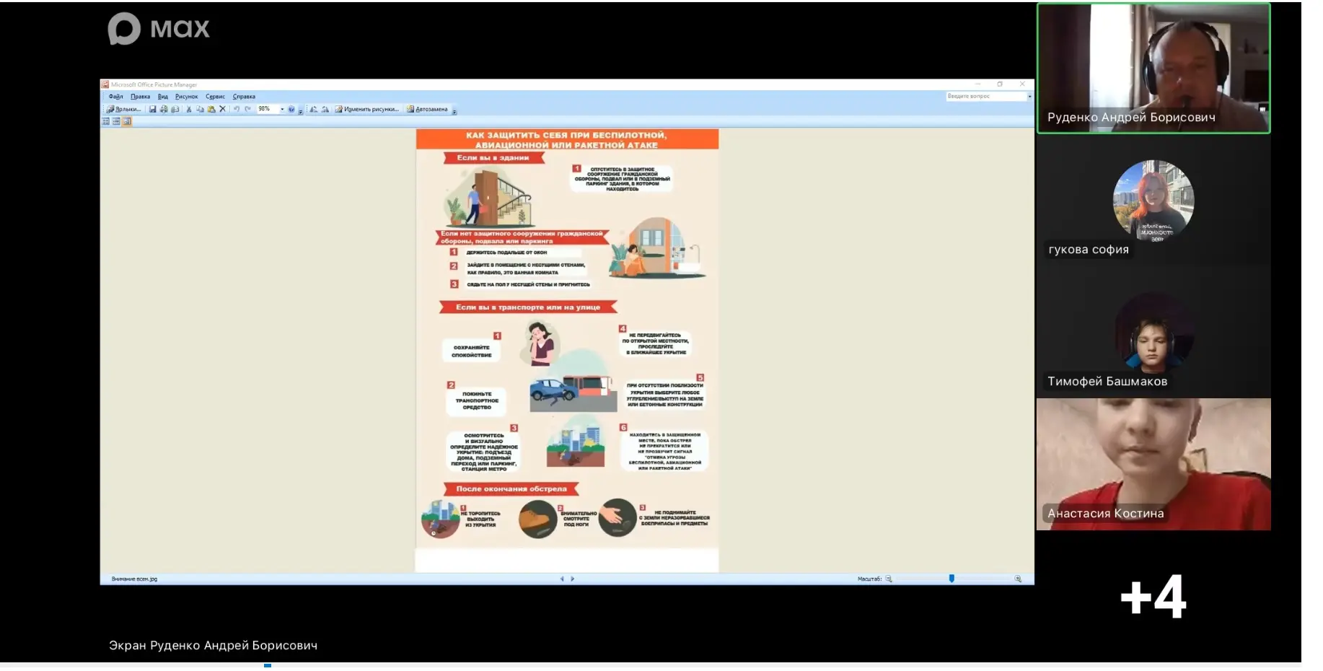
Task: Select гукова софия participant tile
Action: click(x=1153, y=200)
